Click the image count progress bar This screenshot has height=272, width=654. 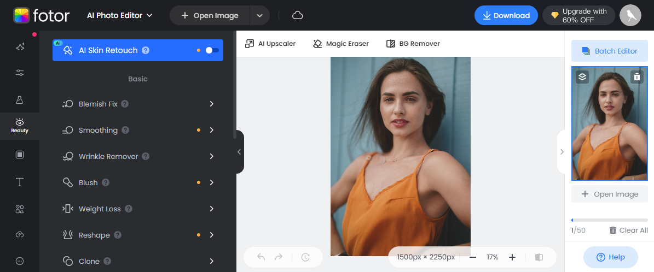[609, 220]
